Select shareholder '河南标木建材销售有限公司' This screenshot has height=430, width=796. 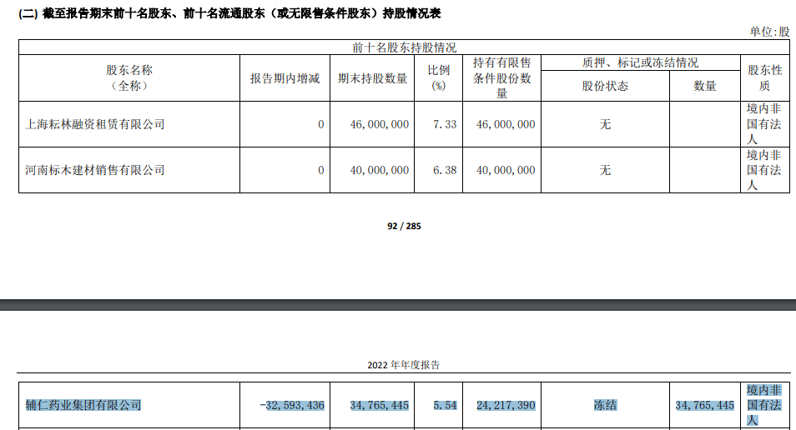[95, 170]
